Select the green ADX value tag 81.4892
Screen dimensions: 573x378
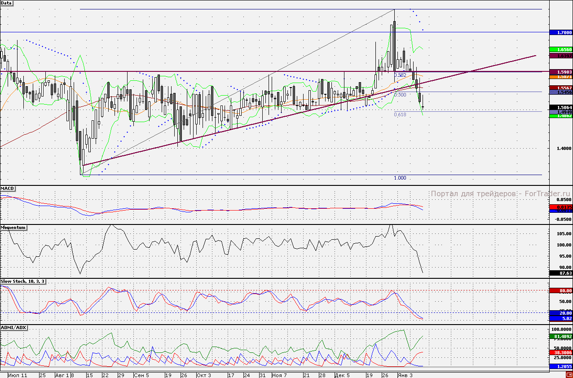561,336
